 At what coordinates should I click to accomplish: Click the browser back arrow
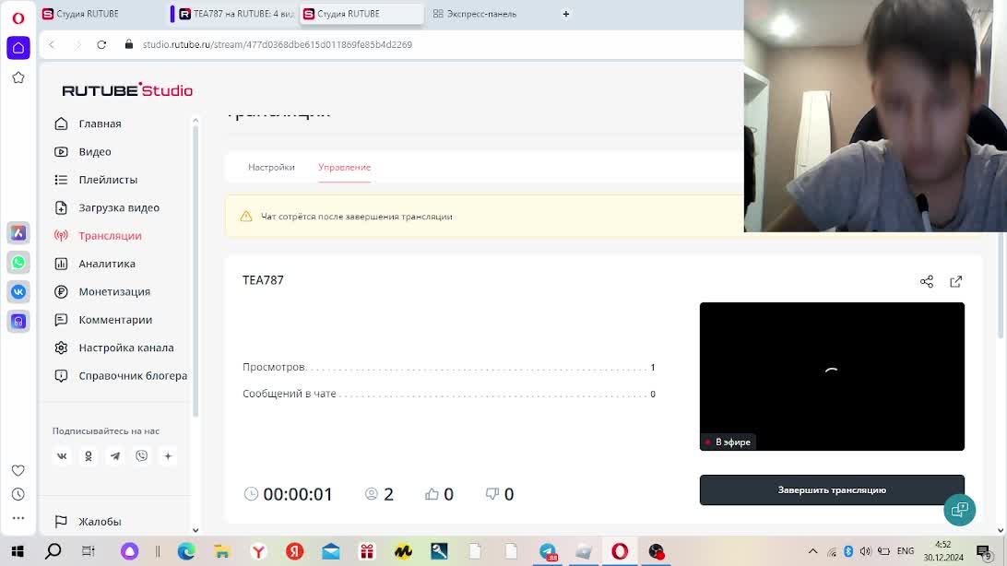click(52, 45)
